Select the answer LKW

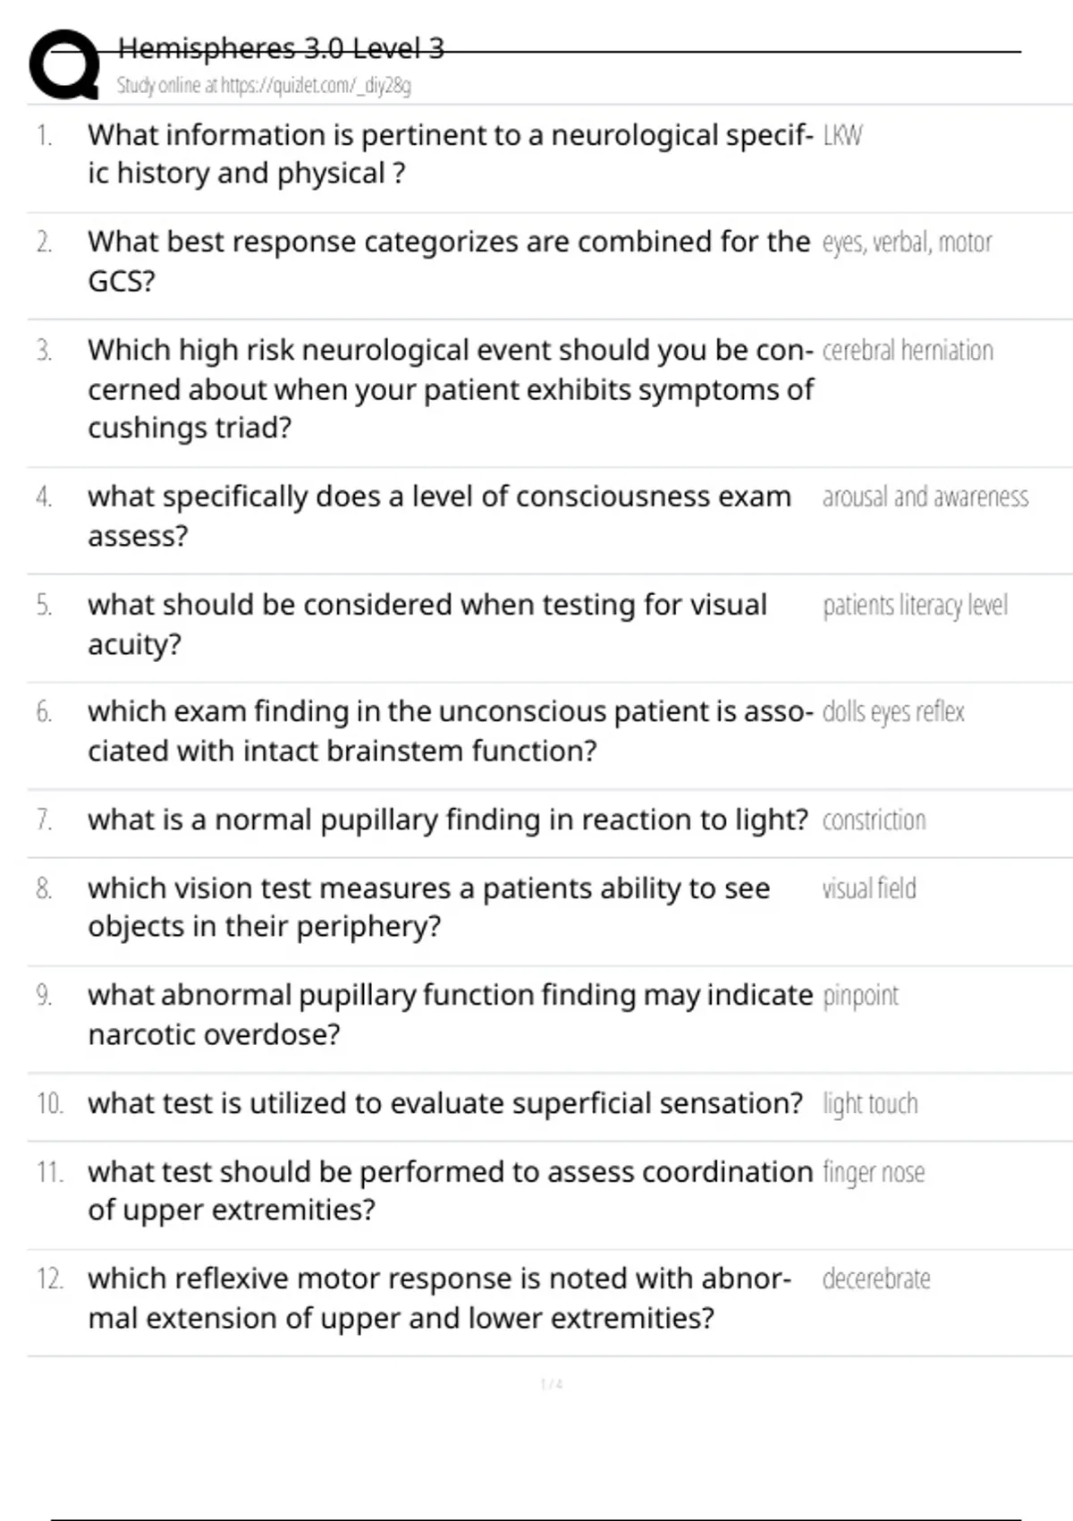click(842, 136)
